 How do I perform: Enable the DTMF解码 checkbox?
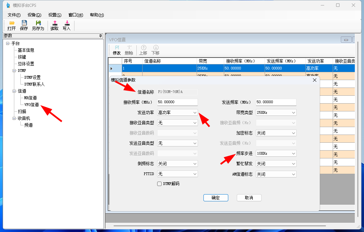159,184
